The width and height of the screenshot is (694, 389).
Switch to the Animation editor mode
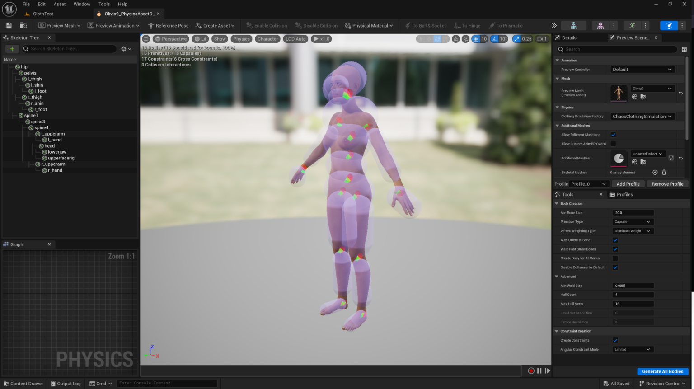coord(632,26)
